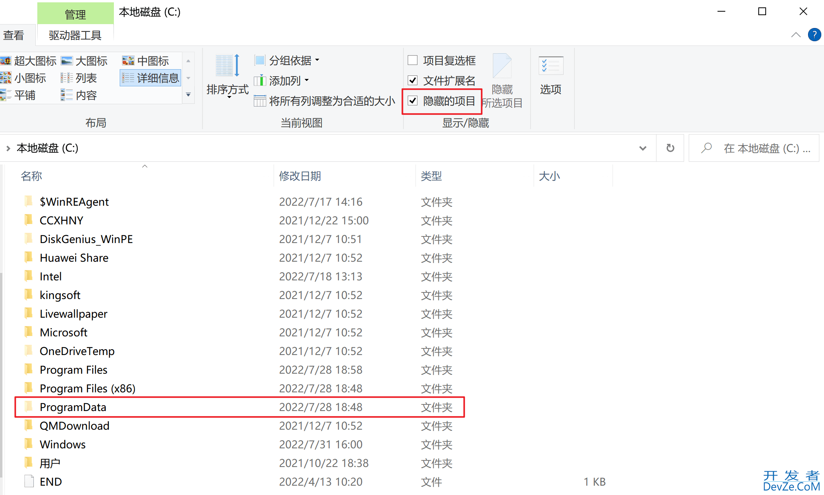Click size all columns to fit
Screen dimensions: 824x495
point(325,101)
